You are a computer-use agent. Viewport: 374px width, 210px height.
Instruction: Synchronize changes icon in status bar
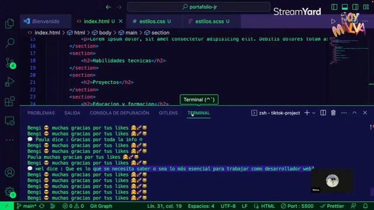coord(42,206)
